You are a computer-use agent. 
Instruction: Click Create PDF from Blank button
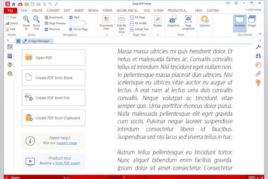tap(54, 78)
